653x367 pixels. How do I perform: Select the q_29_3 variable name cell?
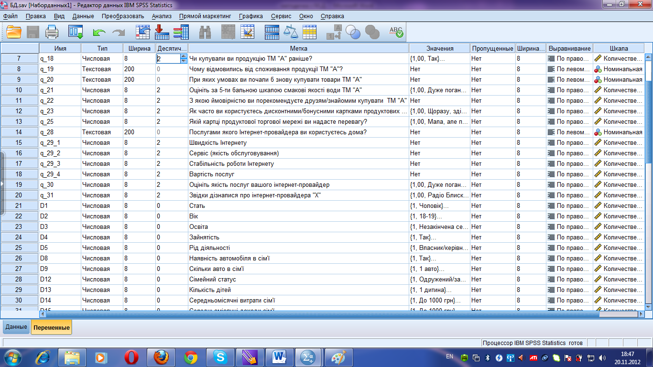[60, 163]
